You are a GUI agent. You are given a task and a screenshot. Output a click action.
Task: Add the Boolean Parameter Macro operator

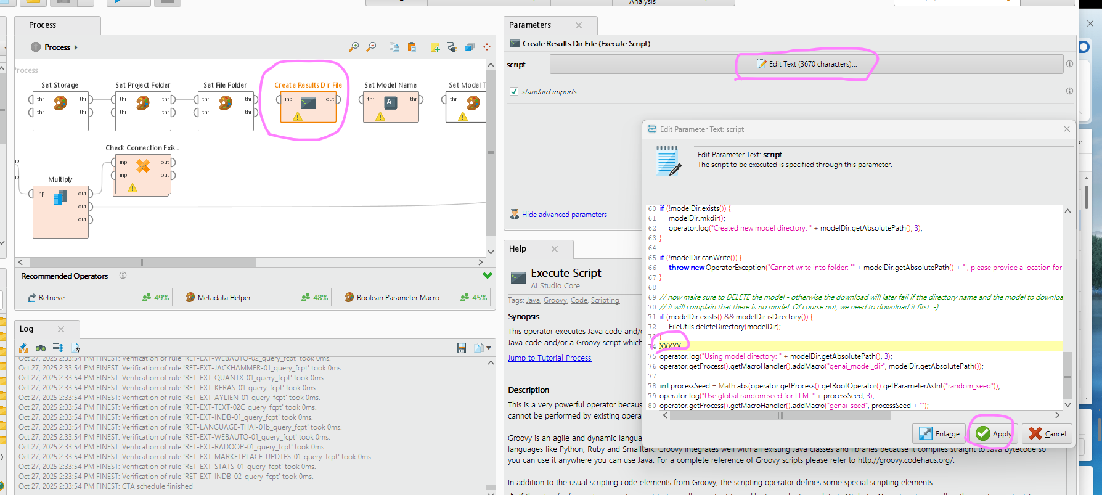coord(414,297)
